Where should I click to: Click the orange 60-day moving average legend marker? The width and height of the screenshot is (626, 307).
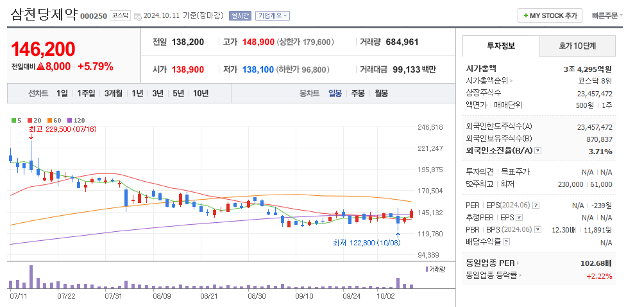tap(49, 120)
